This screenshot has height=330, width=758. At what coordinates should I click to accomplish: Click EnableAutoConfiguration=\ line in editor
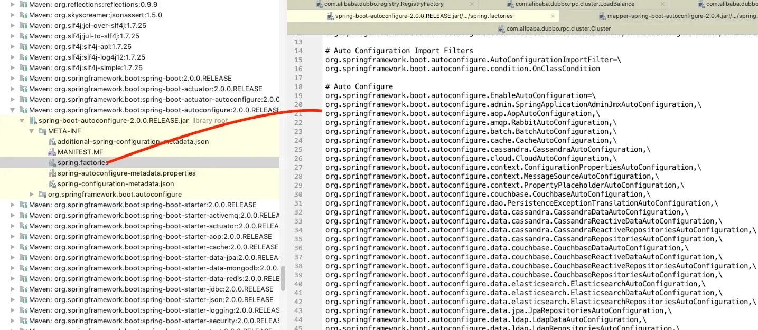coord(461,95)
